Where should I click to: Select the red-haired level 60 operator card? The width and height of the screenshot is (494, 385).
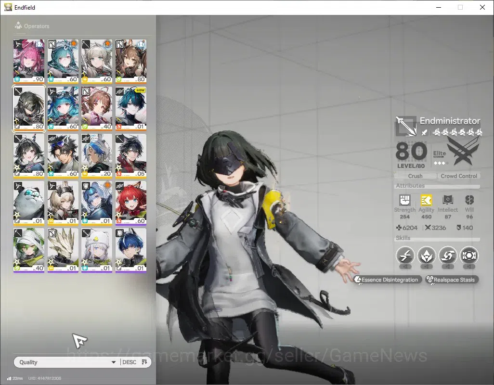pyautogui.click(x=131, y=203)
